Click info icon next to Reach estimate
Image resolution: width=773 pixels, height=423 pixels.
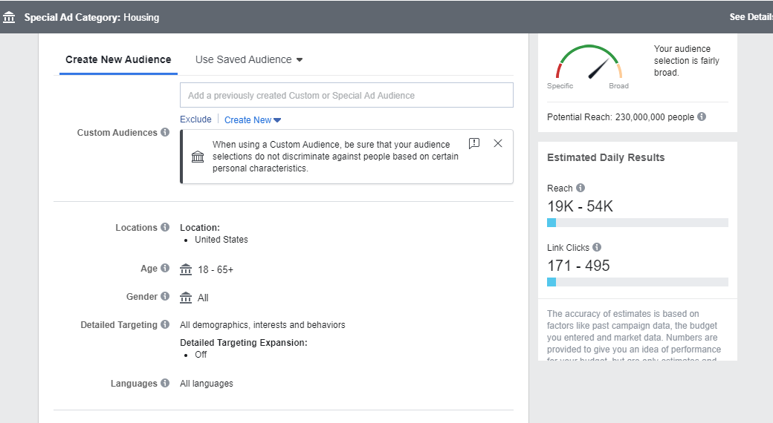(x=580, y=188)
